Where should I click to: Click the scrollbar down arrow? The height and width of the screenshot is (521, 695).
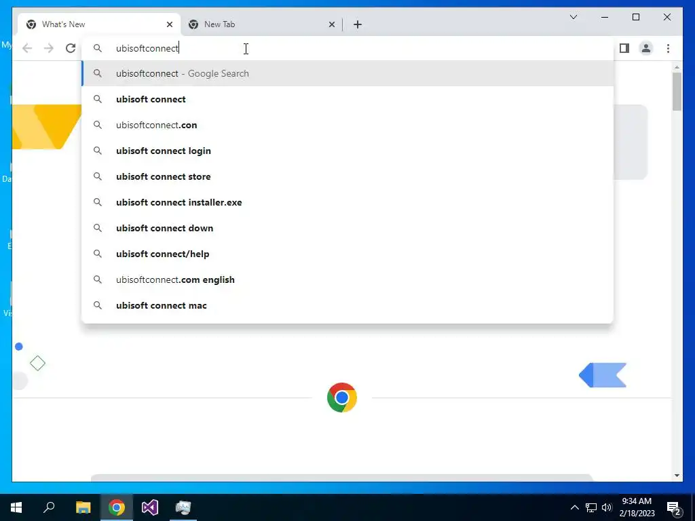click(677, 476)
